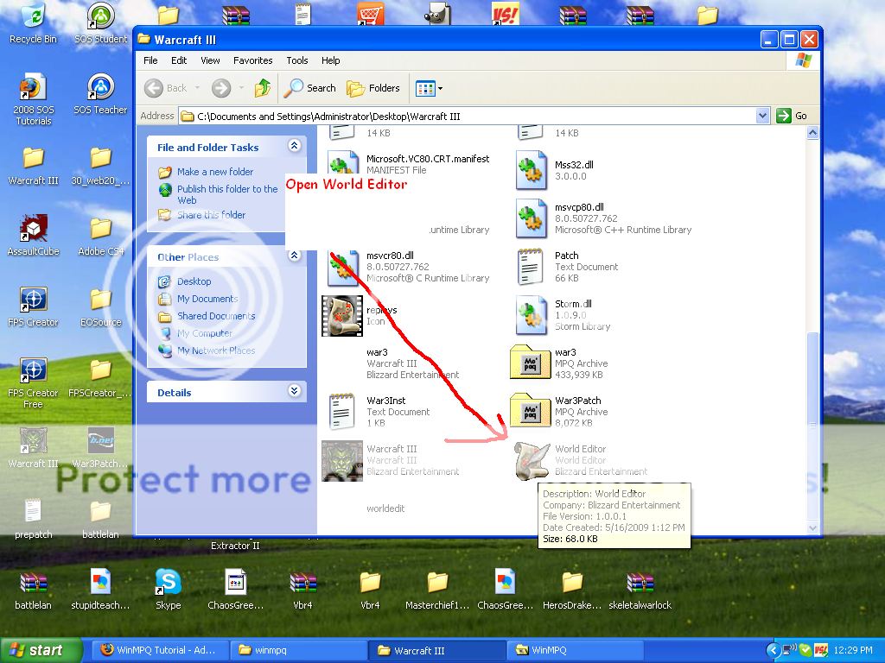Viewport: 885px width, 663px height.
Task: Collapse the Other Places panel
Action: [x=294, y=256]
